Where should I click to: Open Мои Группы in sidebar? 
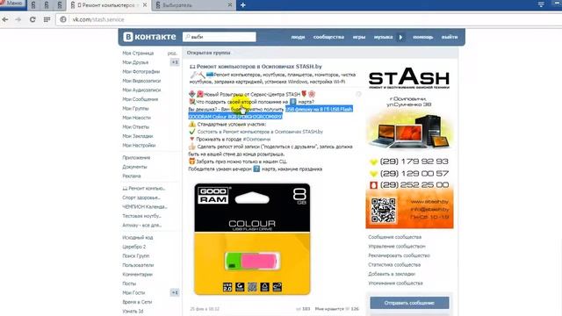click(135, 109)
